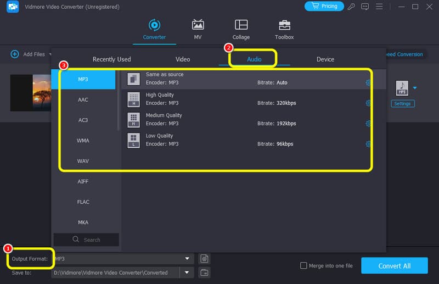The image size is (439, 284).
Task: Click gear icon for Low Quality preset
Action: (368, 144)
